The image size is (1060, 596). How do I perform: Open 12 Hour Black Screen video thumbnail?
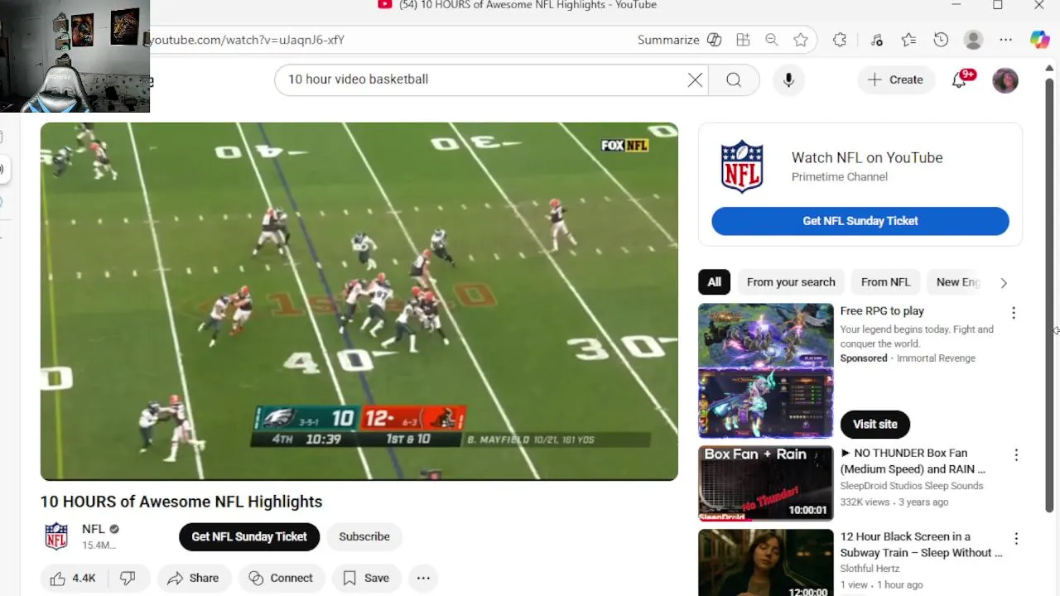pos(765,563)
